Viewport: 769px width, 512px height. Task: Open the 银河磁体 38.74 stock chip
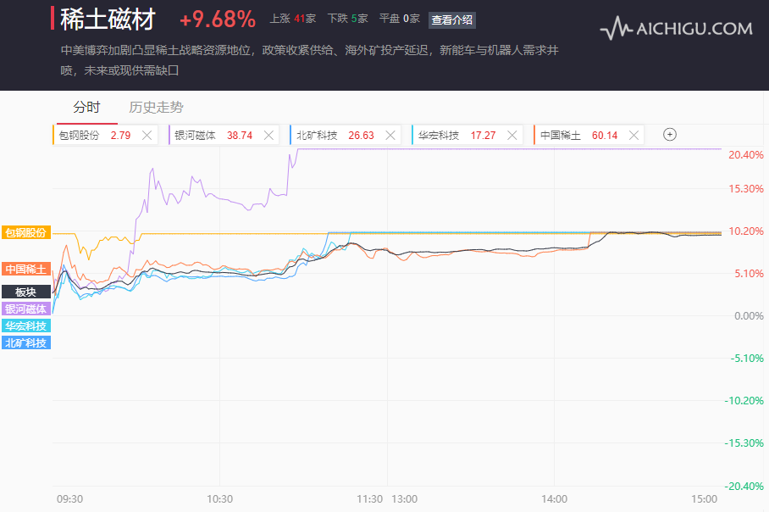coord(213,135)
